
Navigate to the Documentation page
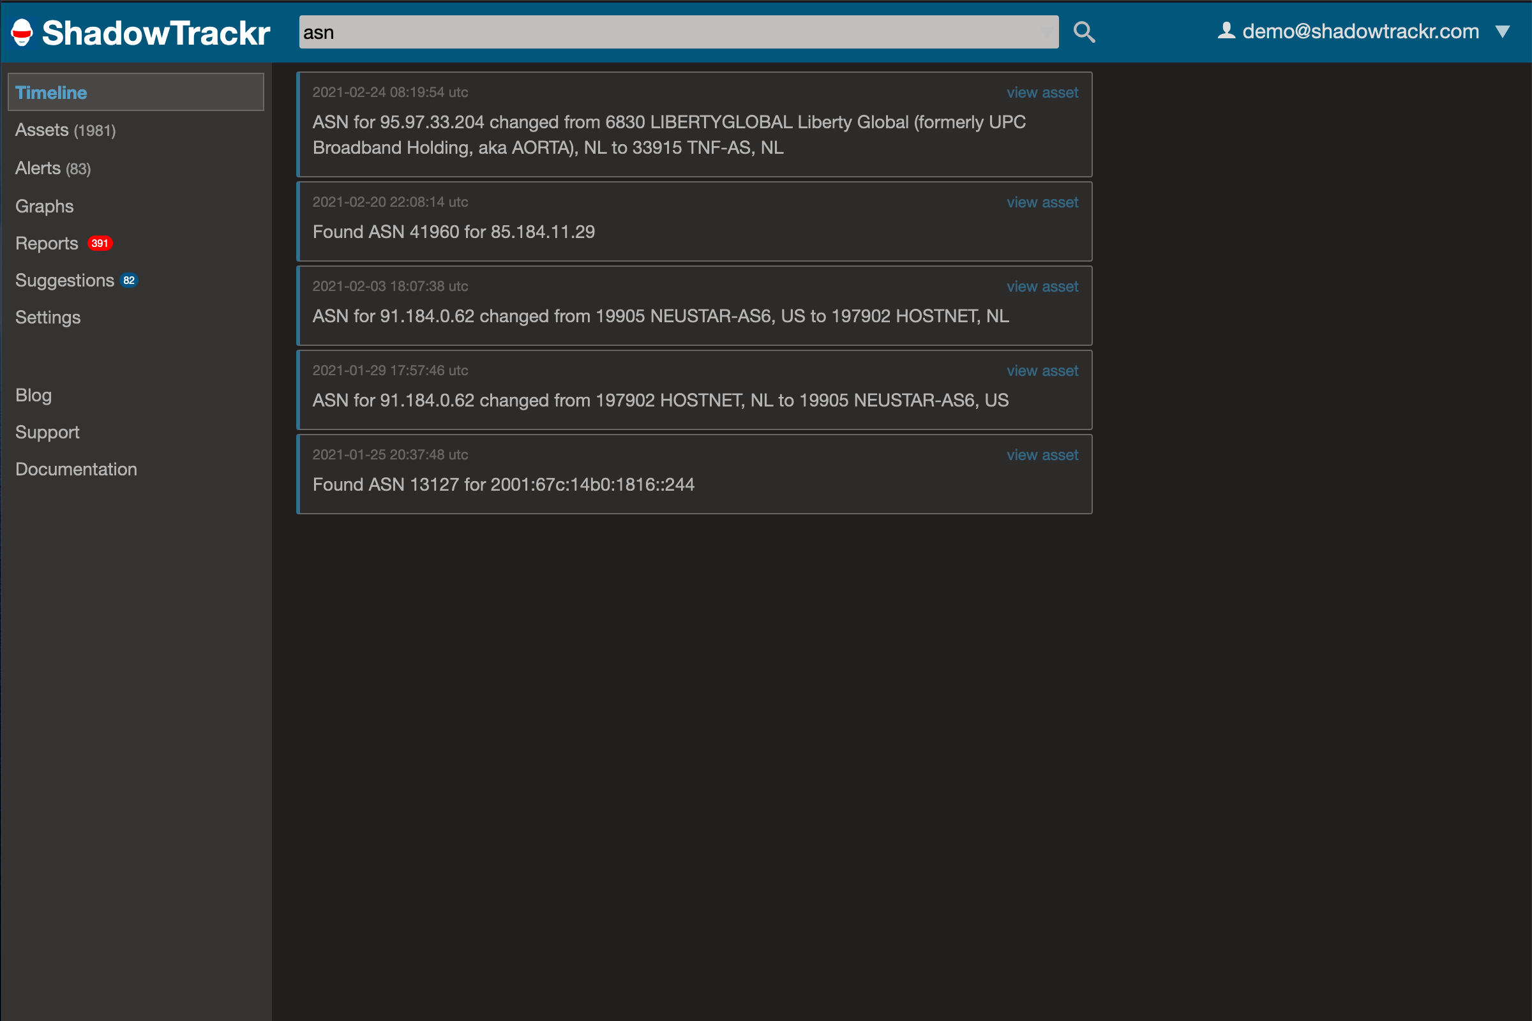(x=75, y=469)
